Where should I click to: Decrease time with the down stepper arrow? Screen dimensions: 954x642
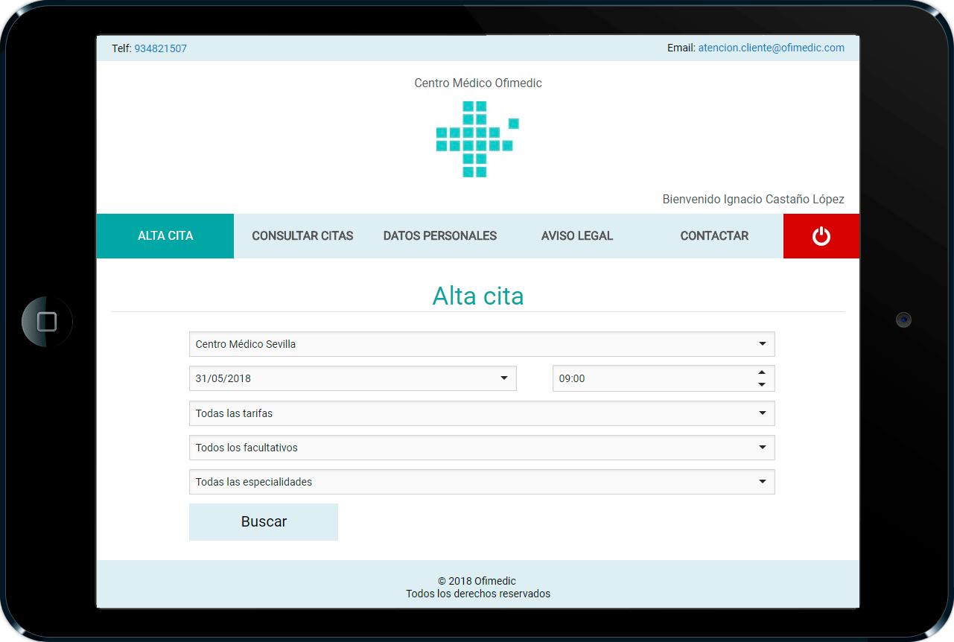762,384
